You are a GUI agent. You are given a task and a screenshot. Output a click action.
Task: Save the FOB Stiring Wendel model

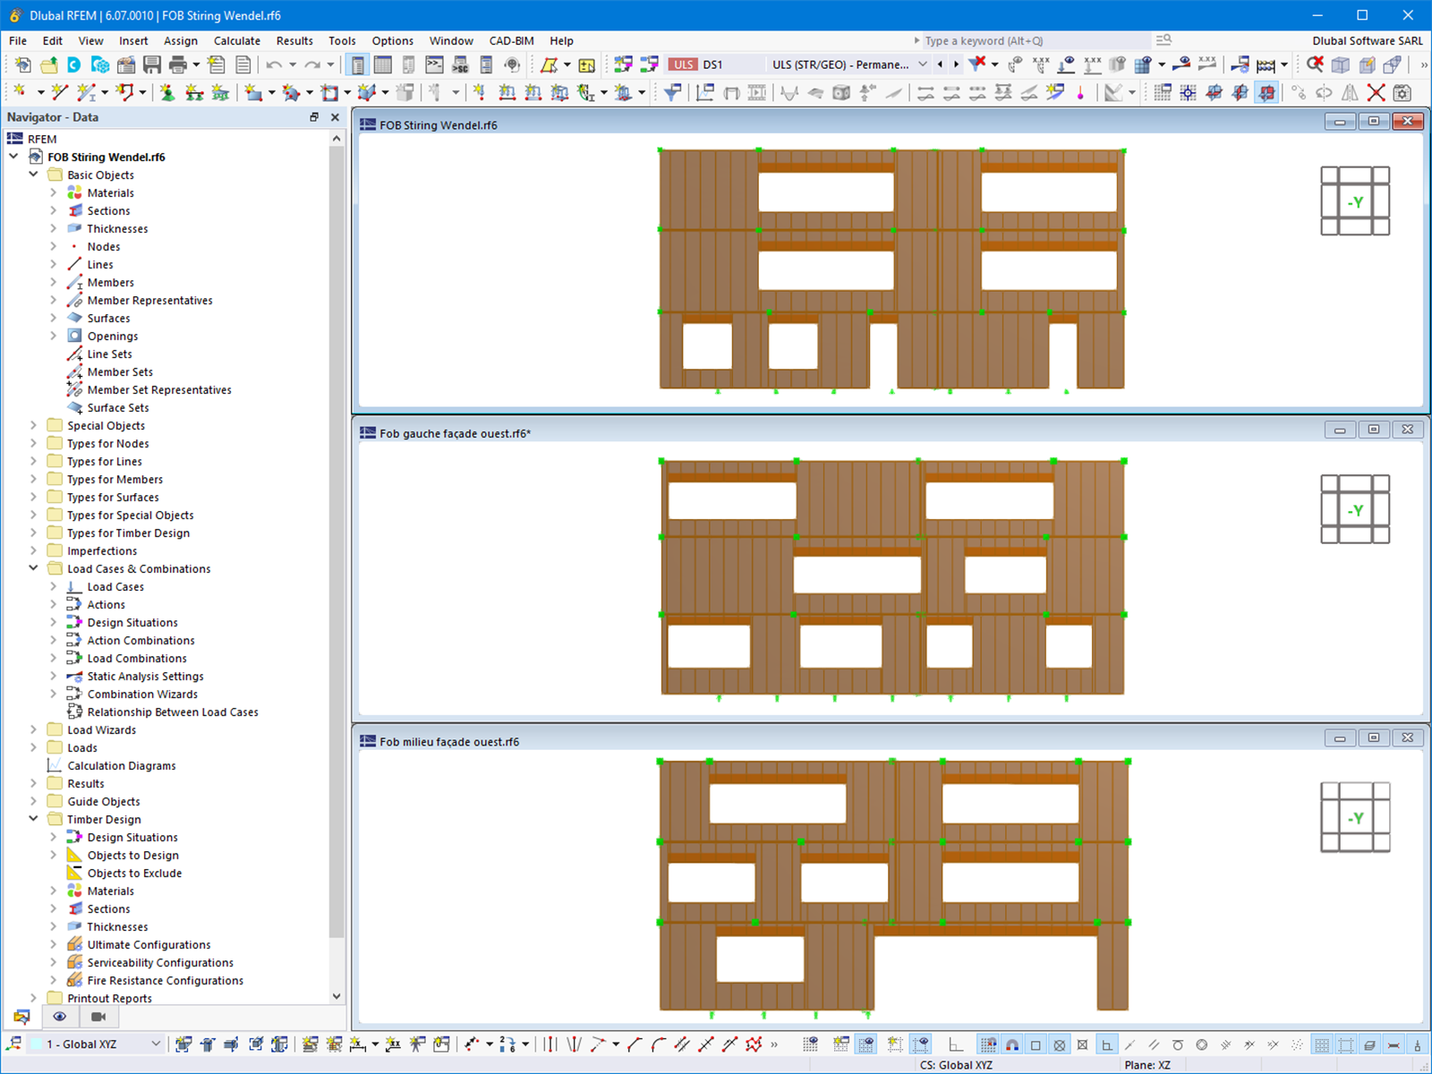click(153, 64)
